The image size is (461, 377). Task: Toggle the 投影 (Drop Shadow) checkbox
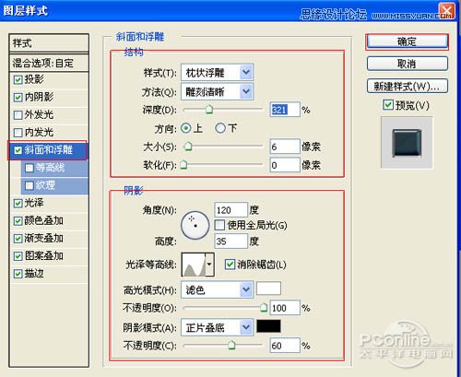(x=18, y=80)
